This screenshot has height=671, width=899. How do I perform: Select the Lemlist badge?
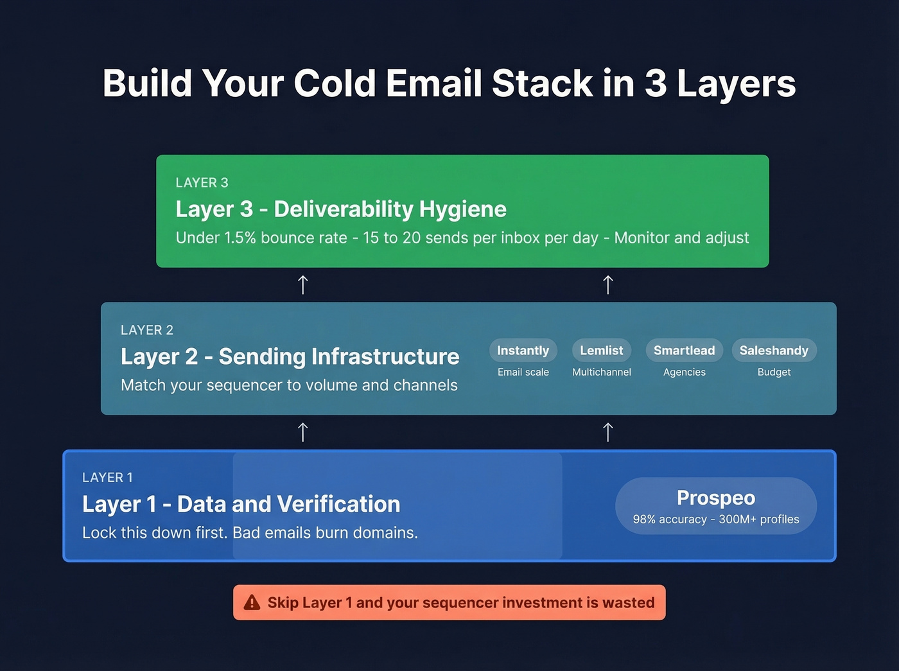(601, 350)
